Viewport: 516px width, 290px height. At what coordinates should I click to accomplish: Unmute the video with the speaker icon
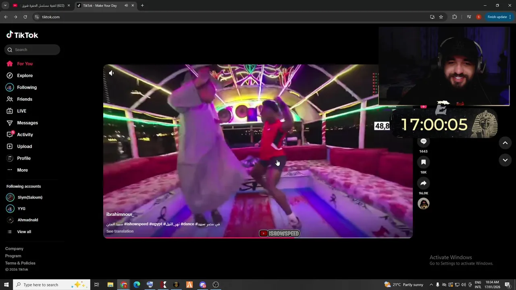[111, 73]
